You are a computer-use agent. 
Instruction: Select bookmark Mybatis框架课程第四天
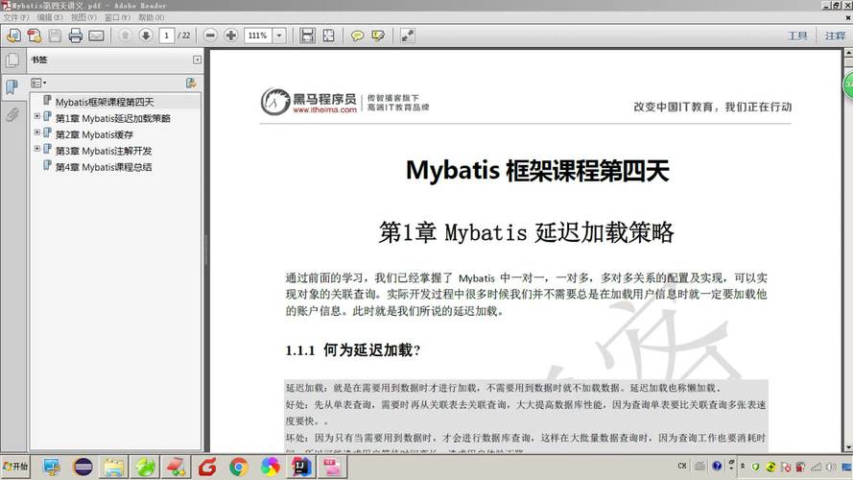[x=105, y=102]
